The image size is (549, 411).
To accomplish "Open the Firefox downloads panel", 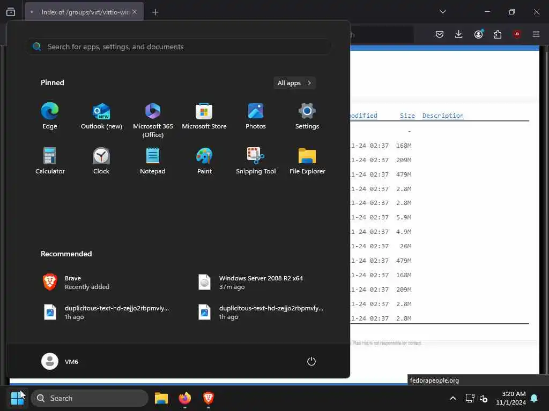I will (459, 34).
